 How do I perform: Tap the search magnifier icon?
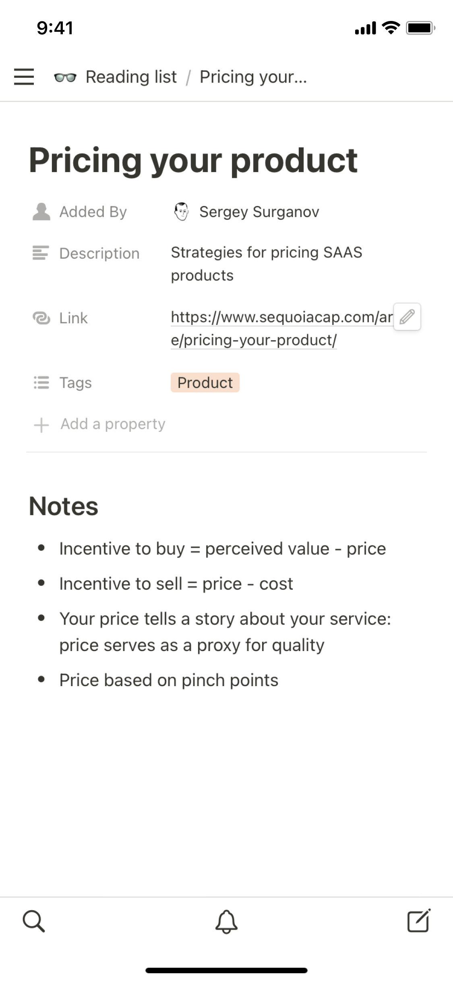(33, 921)
